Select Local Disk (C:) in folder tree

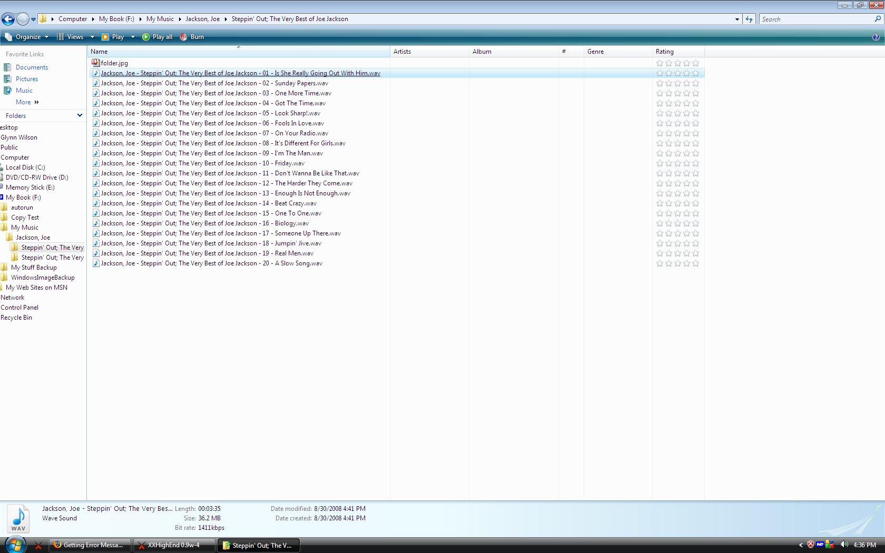point(25,167)
